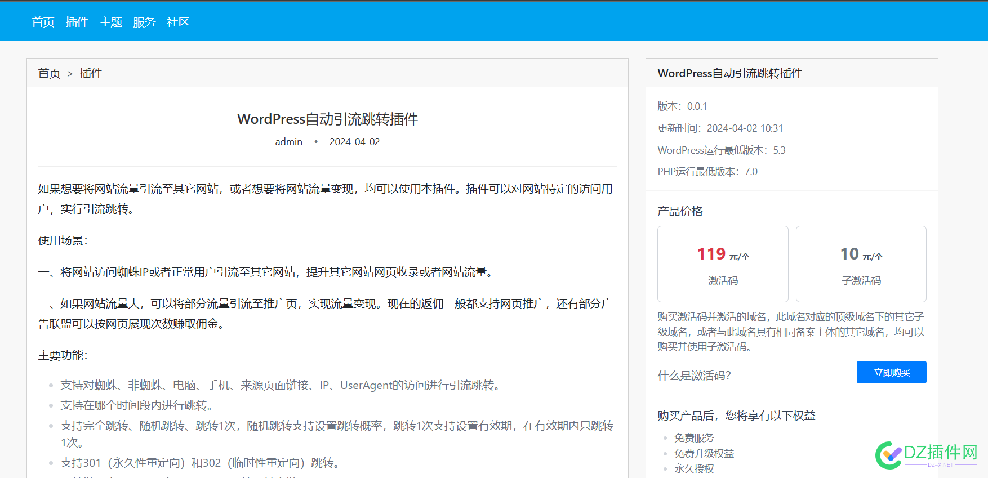The height and width of the screenshot is (478, 988).
Task: Click the PHP运行最低版本: 7.0 line
Action: pos(707,172)
